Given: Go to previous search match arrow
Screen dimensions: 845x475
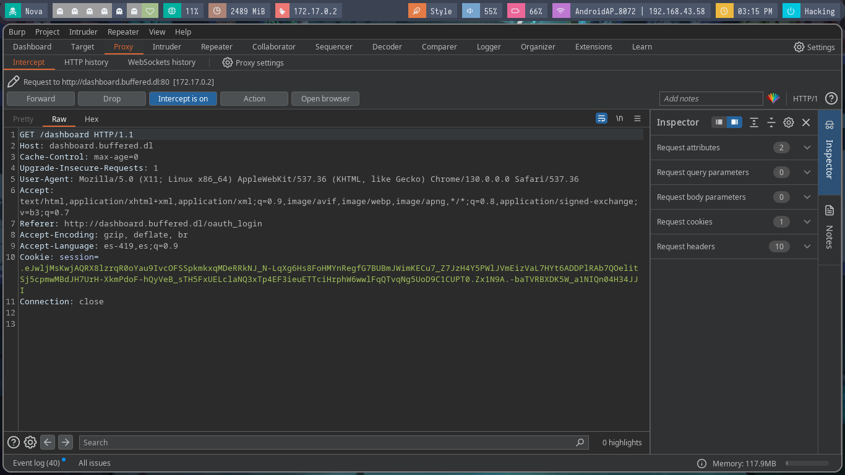Looking at the screenshot, I should 48,442.
